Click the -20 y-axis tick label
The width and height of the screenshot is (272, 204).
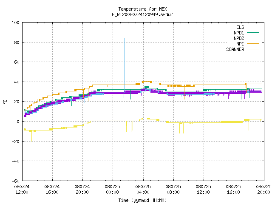[15, 142]
